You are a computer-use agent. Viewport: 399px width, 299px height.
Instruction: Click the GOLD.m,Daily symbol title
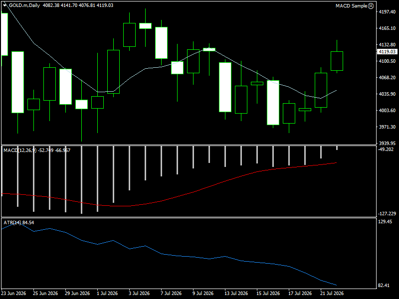pos(24,5)
